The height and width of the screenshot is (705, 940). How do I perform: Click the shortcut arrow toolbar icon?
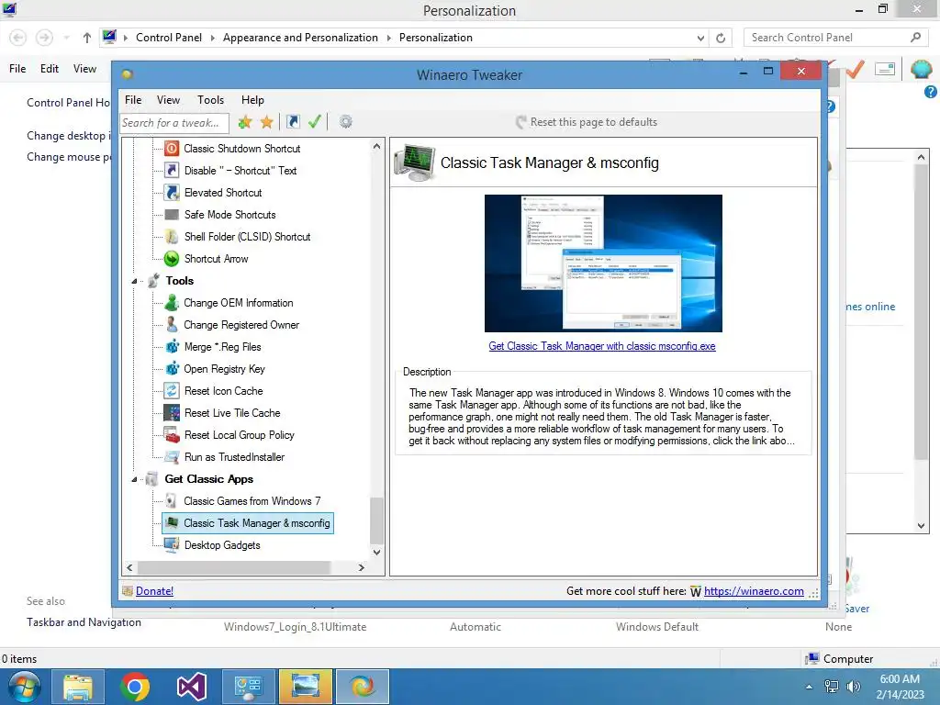(x=293, y=122)
